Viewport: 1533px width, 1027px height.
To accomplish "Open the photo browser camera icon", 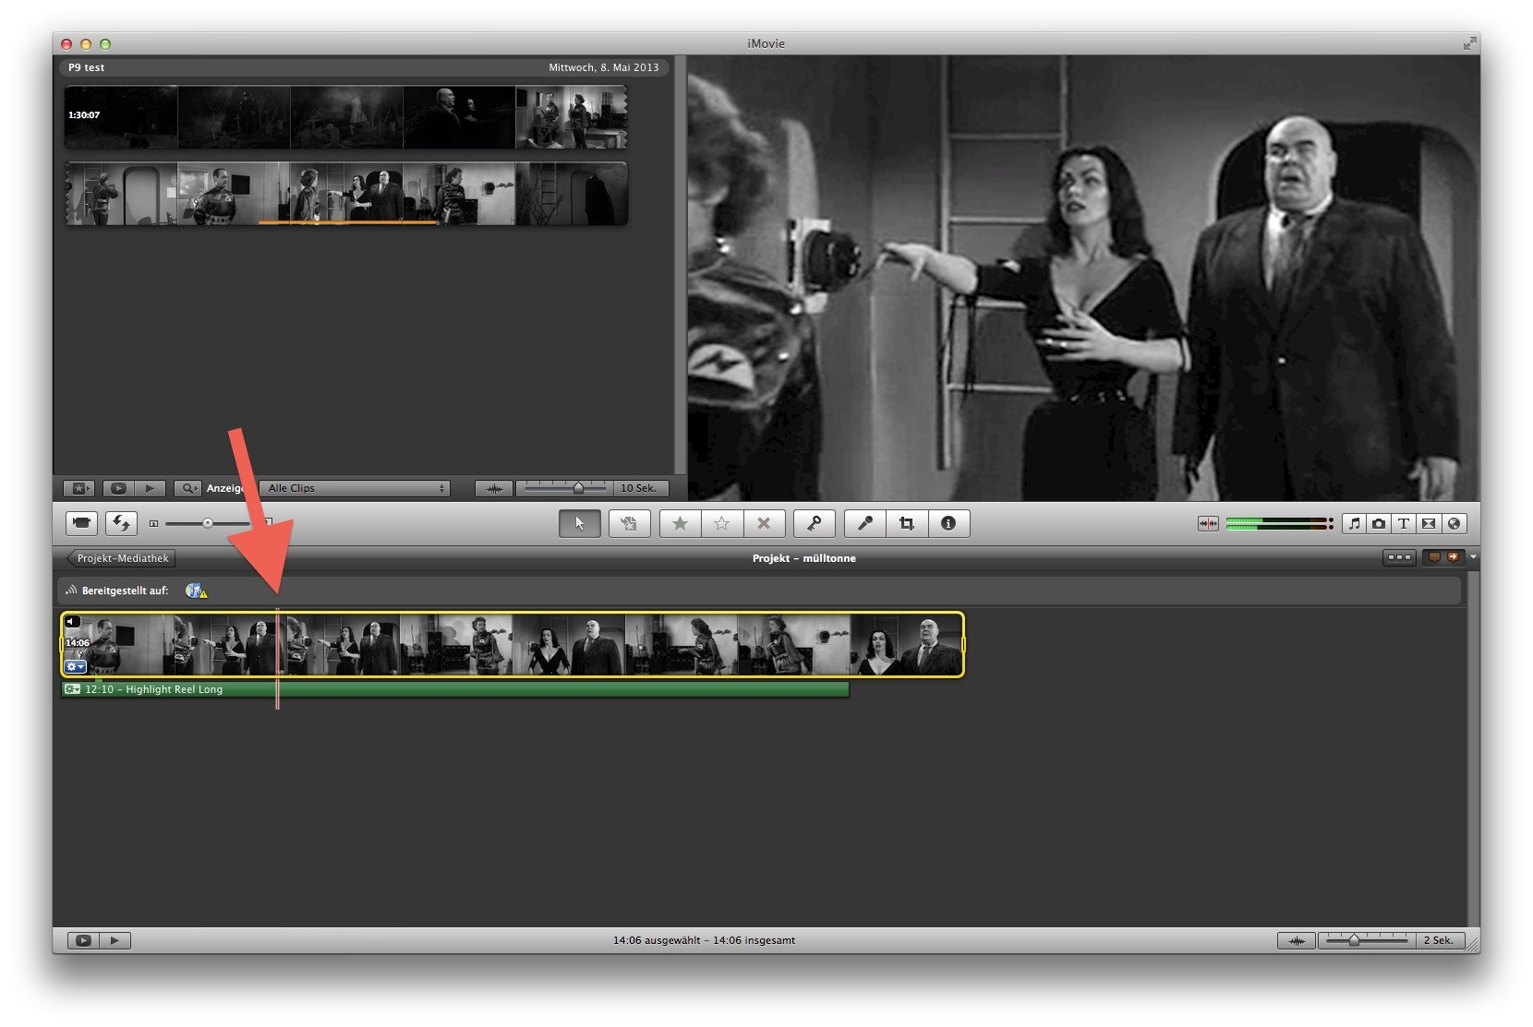I will [x=1379, y=523].
